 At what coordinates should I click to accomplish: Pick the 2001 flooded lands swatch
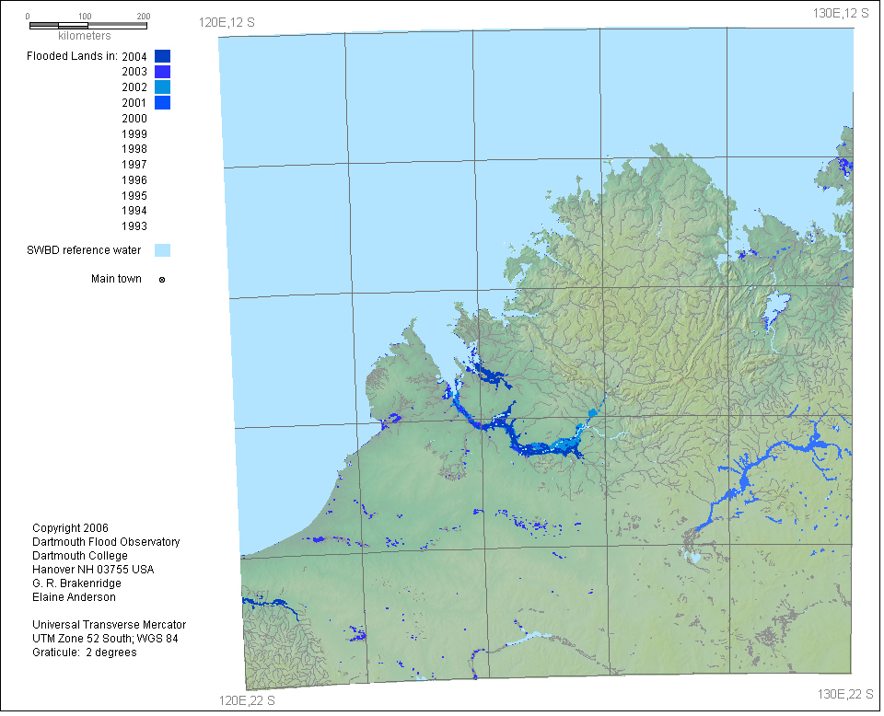162,102
